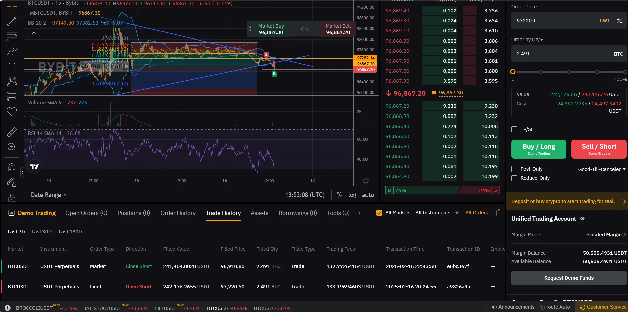Click the Buy / Long button
The image size is (628, 312).
(x=539, y=149)
